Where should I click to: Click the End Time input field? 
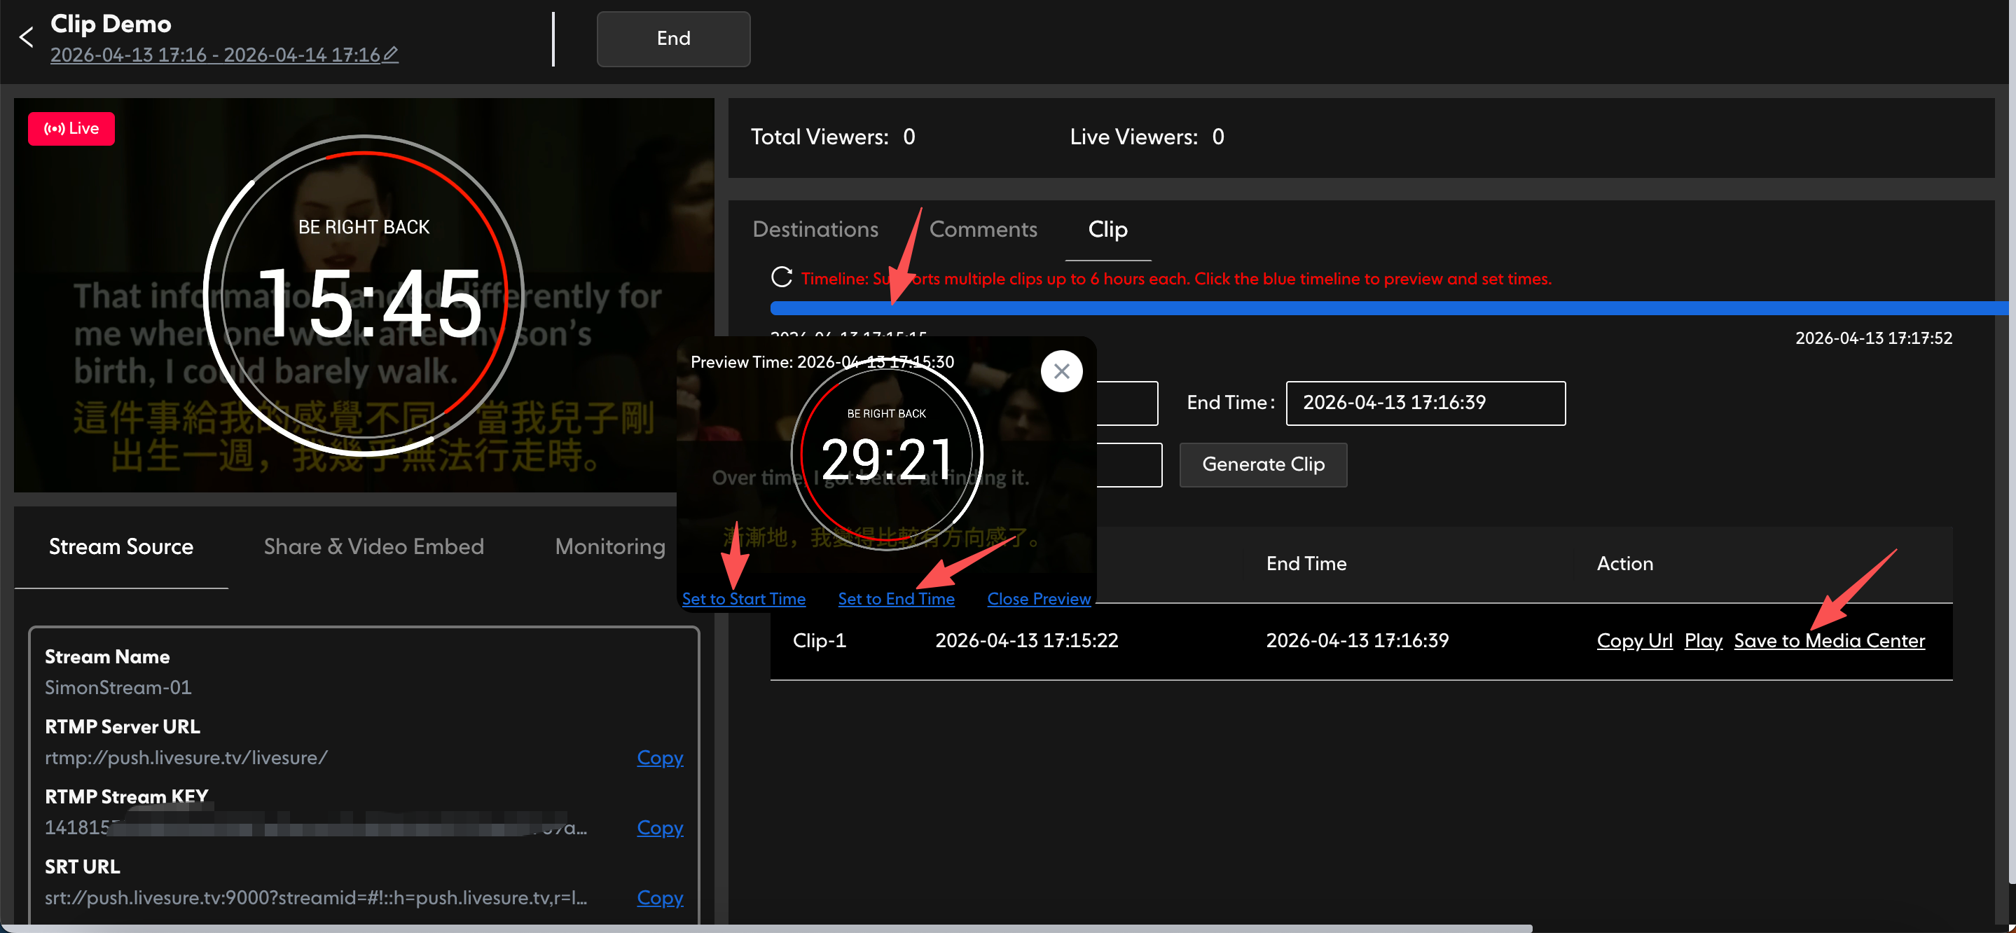click(1425, 403)
